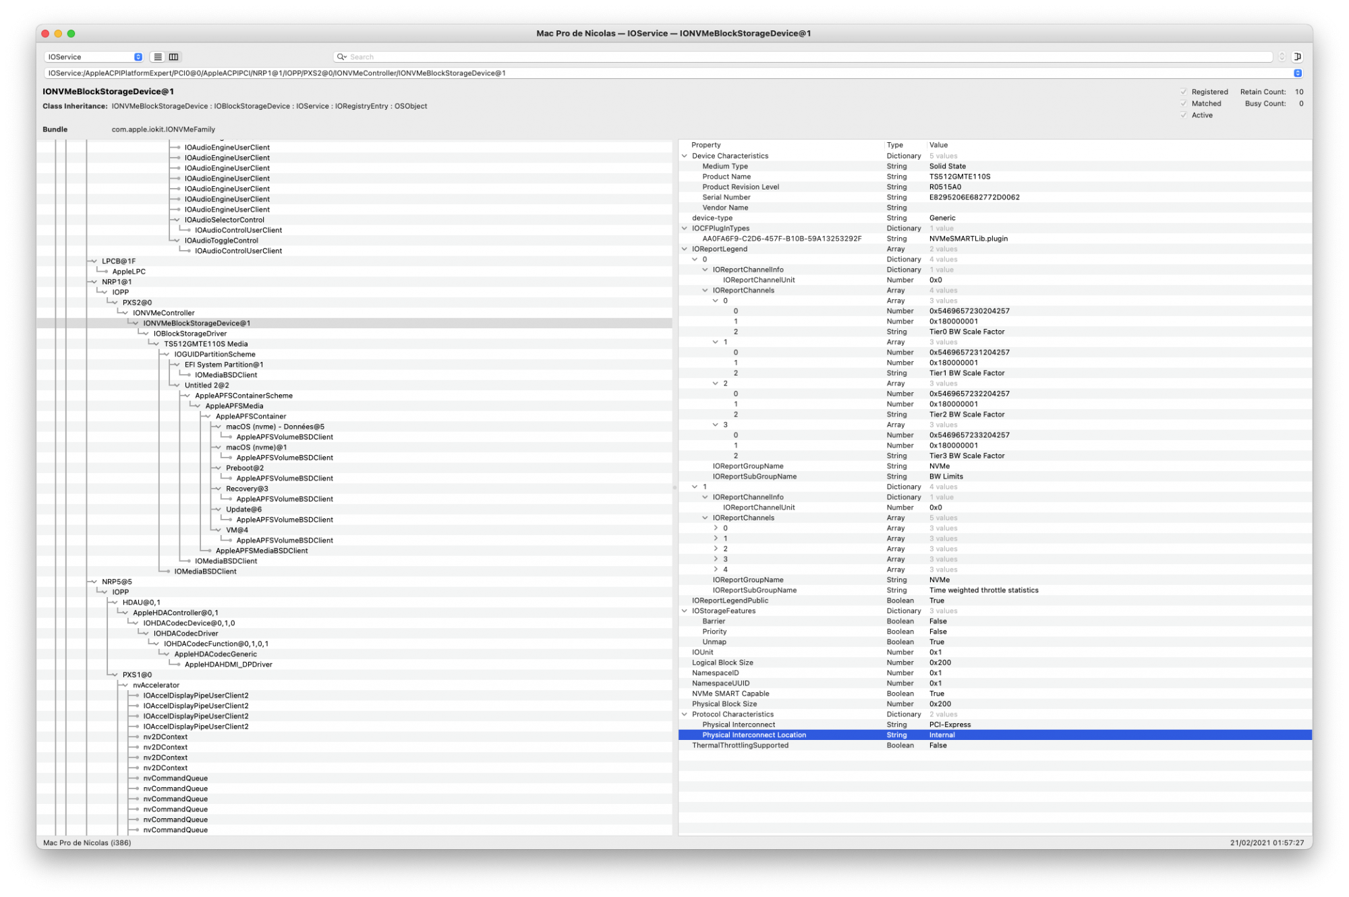Collapse the LPCB@1F tree node

tap(94, 261)
